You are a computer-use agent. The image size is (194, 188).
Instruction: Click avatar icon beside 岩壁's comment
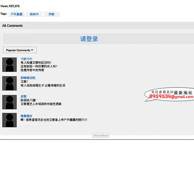click(9, 102)
